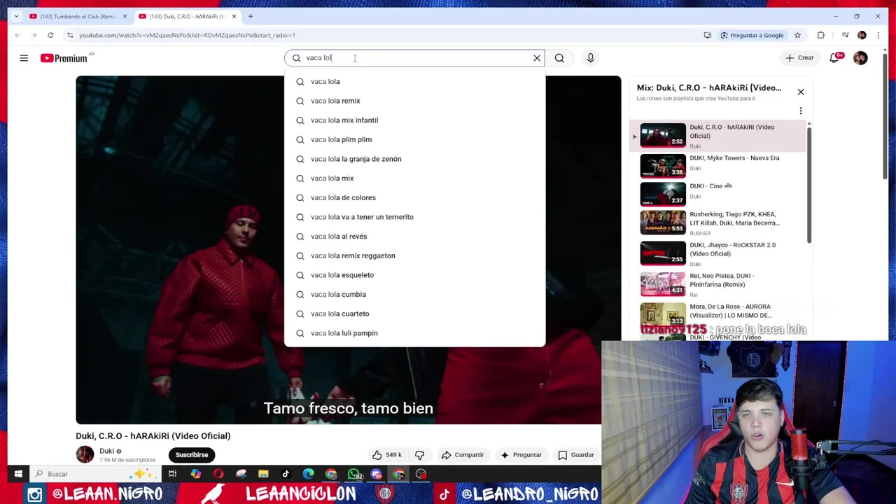The width and height of the screenshot is (896, 504).
Task: Open the notifications bell
Action: click(x=834, y=58)
